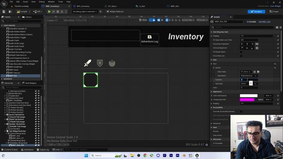Screen dimensions: 283x159
Task: Click the Save asset icon in toolbar
Action: coord(4,11)
